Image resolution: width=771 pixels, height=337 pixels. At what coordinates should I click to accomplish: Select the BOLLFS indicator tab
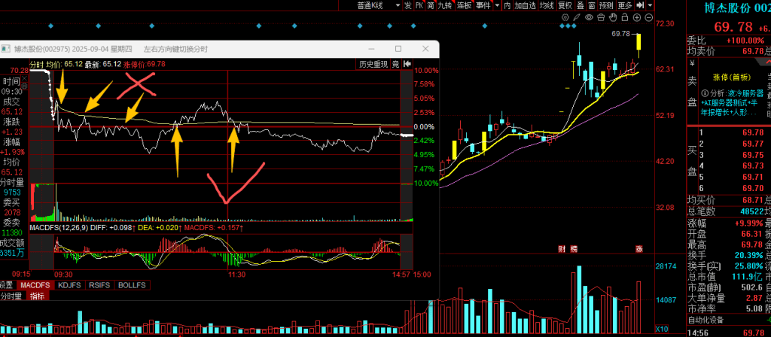coord(131,286)
